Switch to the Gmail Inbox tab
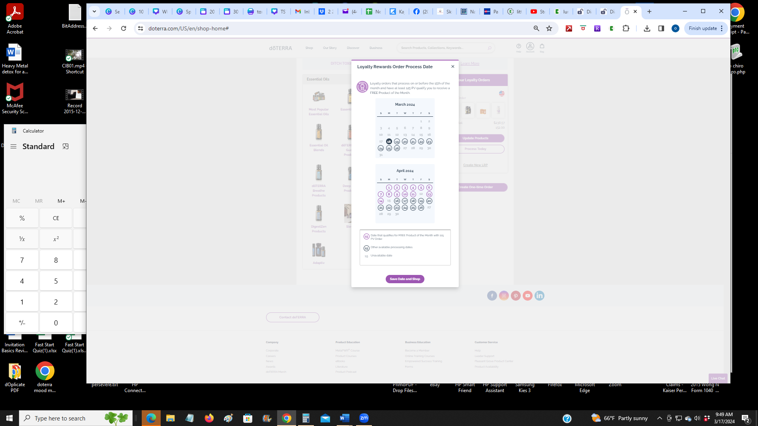This screenshot has width=758, height=426. pyautogui.click(x=302, y=12)
